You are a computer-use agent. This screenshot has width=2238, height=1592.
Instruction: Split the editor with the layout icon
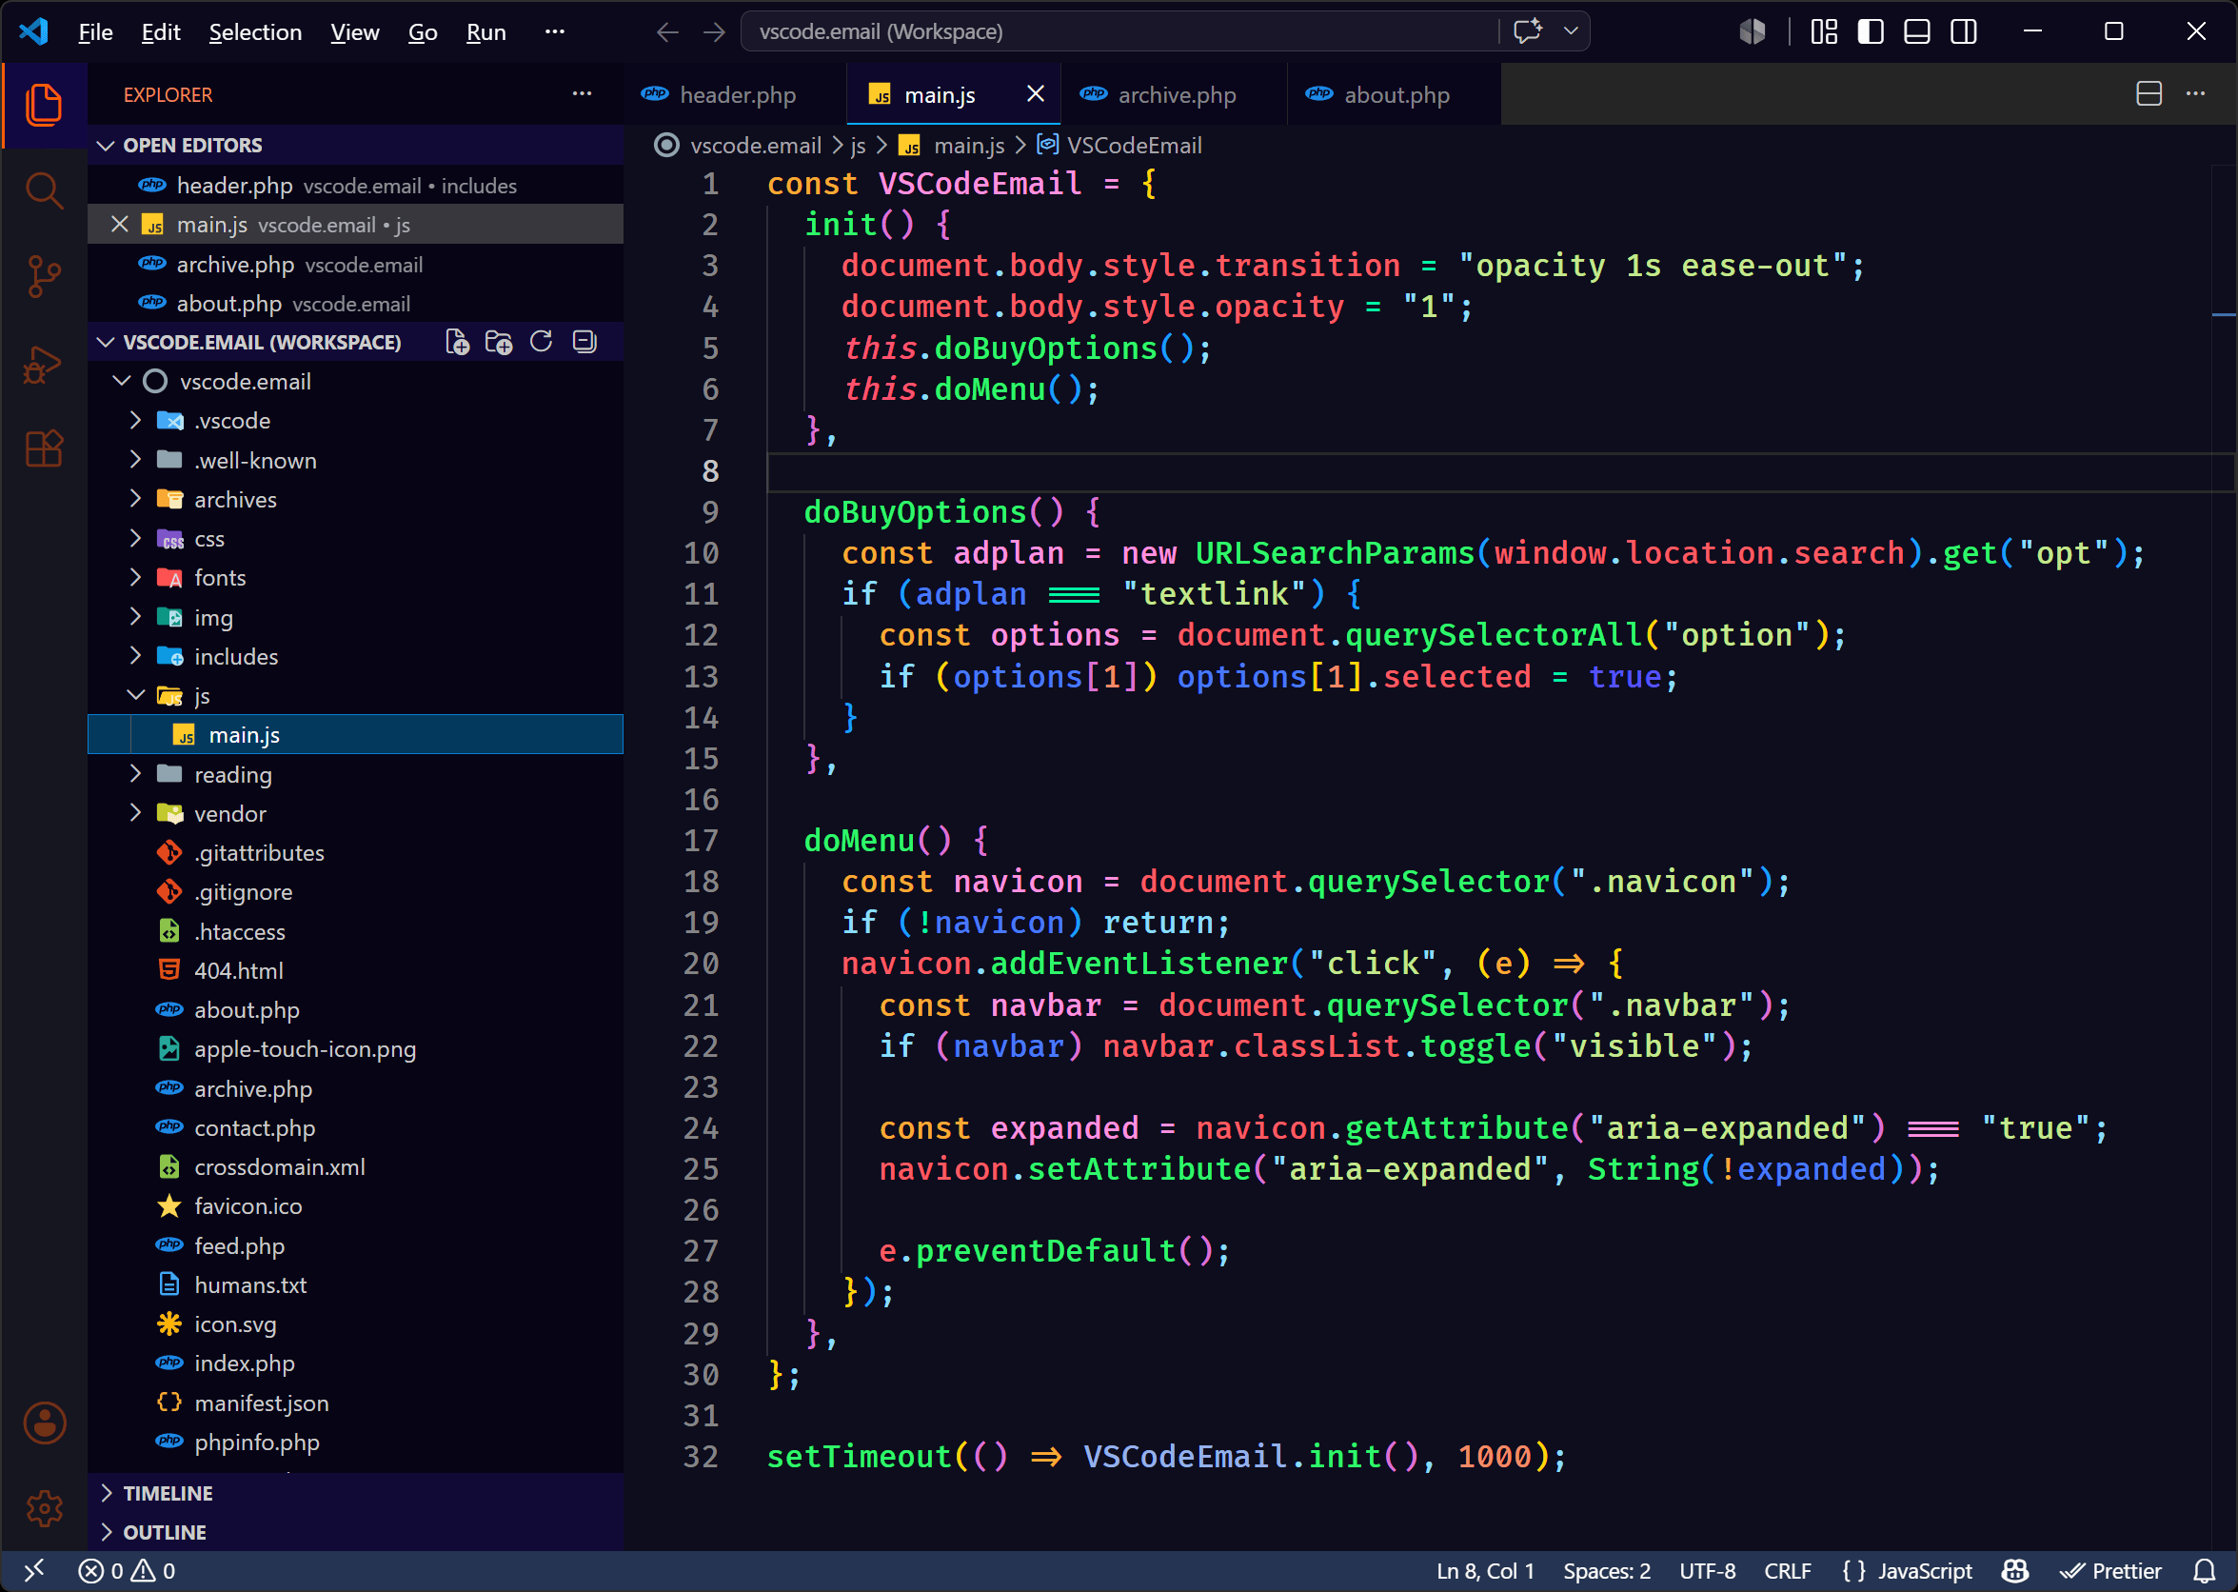click(2149, 94)
